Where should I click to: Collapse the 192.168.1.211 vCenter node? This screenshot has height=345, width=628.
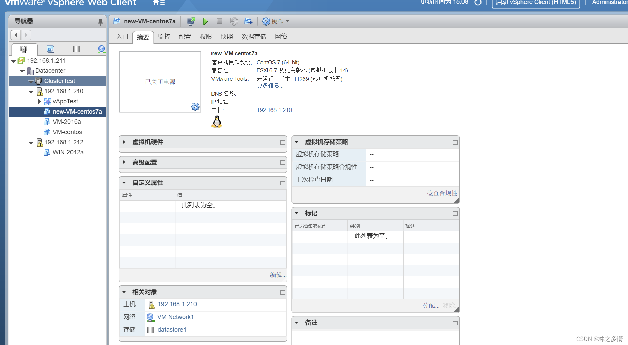coord(14,61)
